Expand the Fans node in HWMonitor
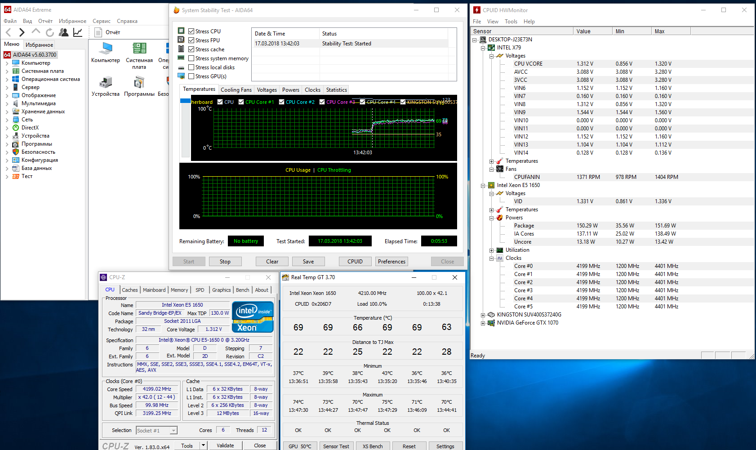Image resolution: width=756 pixels, height=450 pixels. (x=492, y=169)
